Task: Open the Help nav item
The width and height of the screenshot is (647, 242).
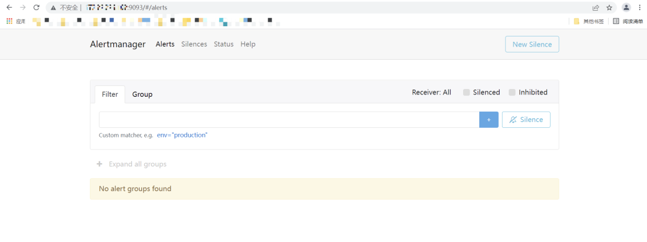Action: click(x=248, y=44)
